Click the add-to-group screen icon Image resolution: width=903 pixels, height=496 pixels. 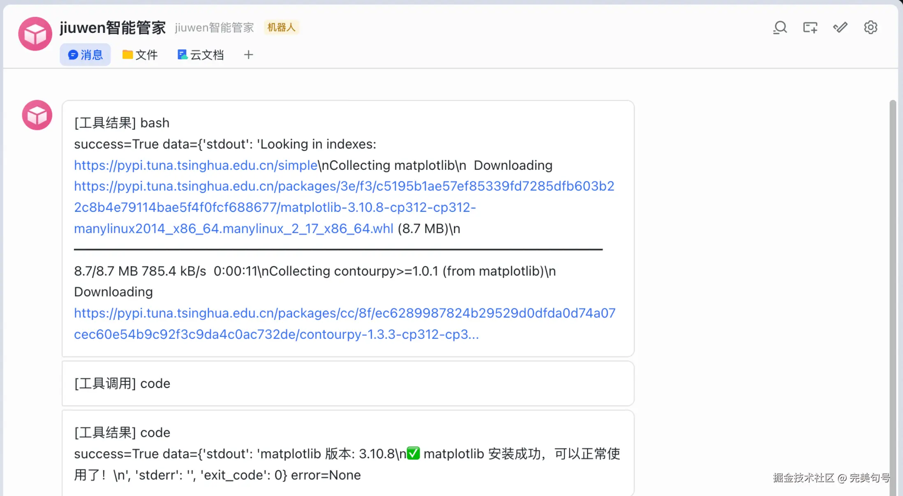(810, 28)
